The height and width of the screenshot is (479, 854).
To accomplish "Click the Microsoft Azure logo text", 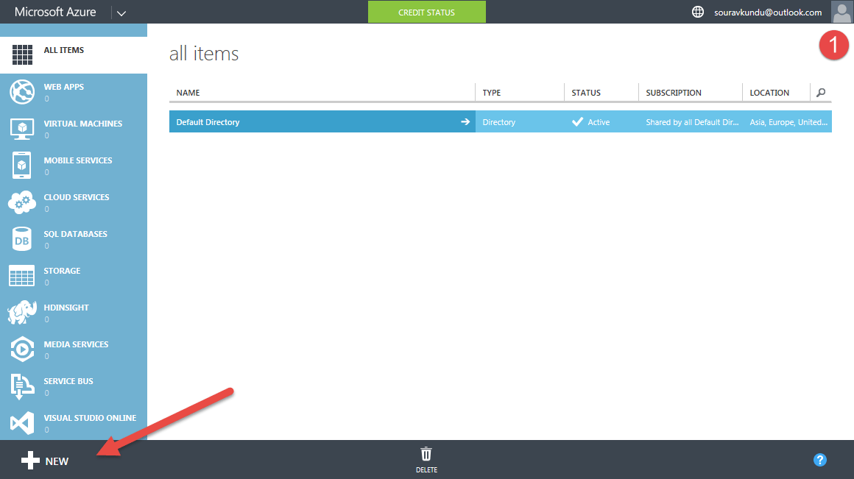I will (55, 12).
